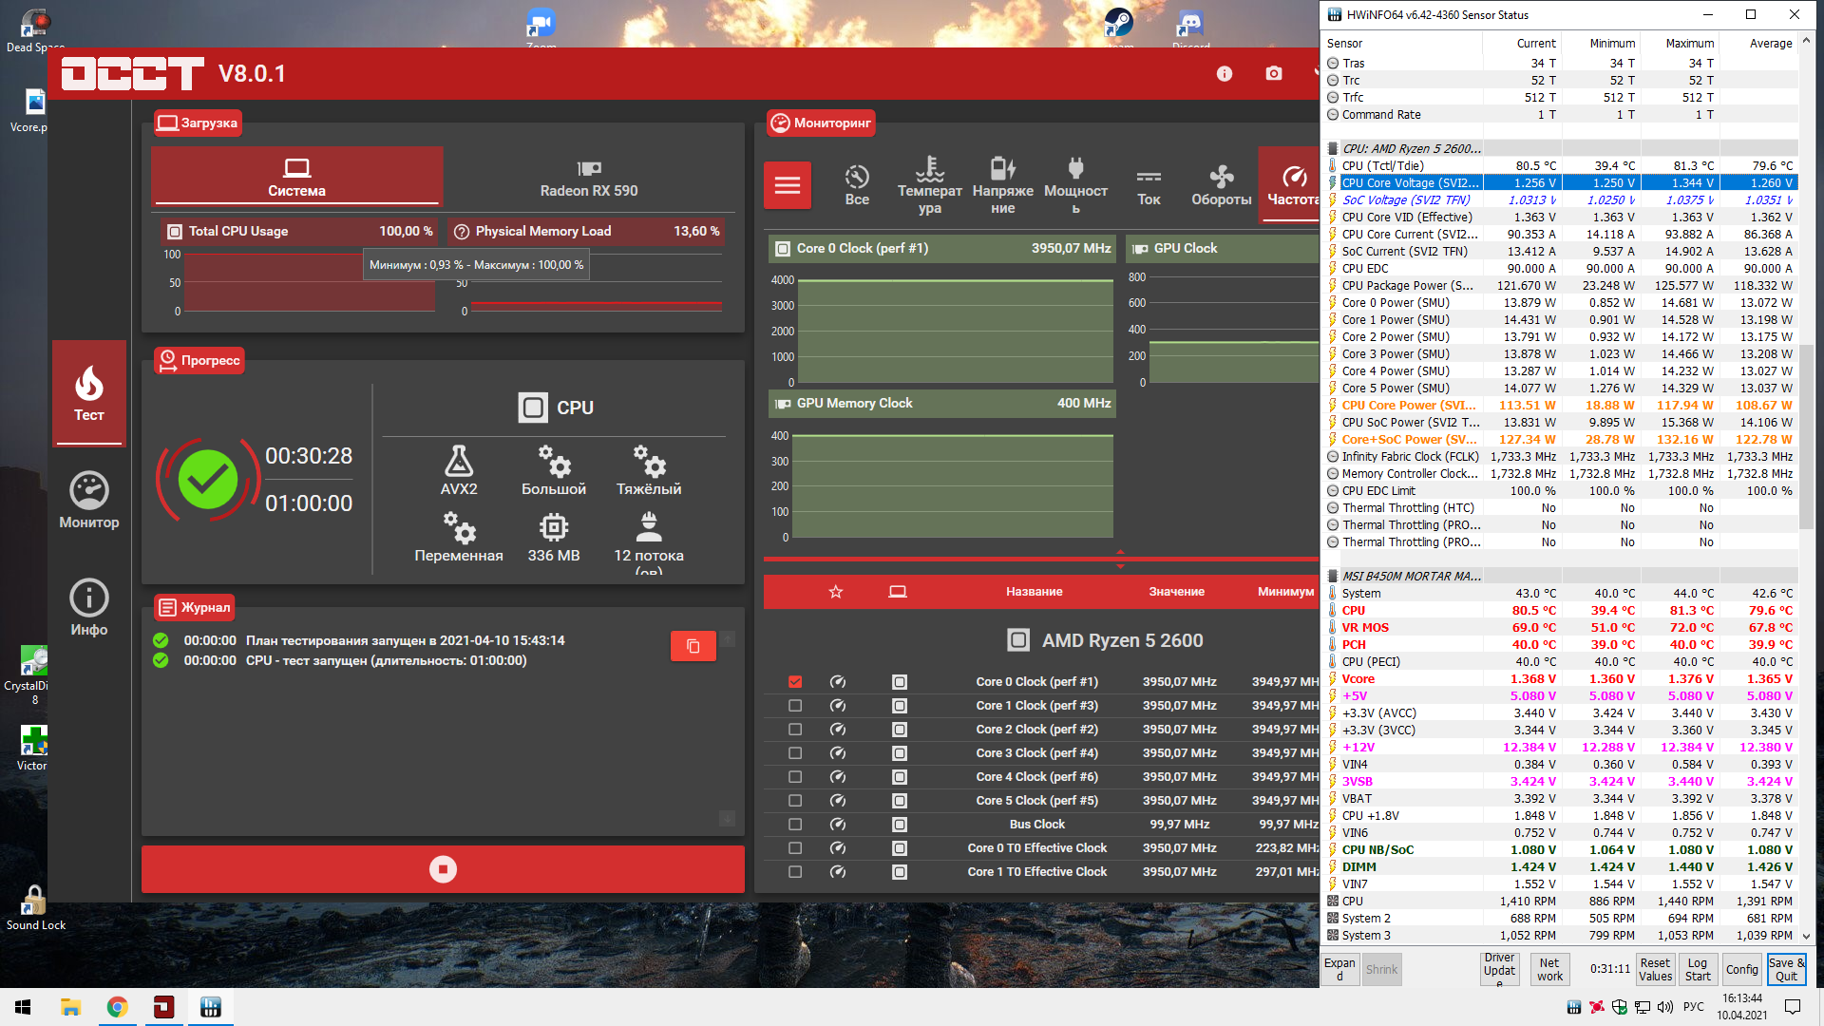Screen dimensions: 1824x1026
Task: Stop the running CPU test
Action: coord(443,869)
